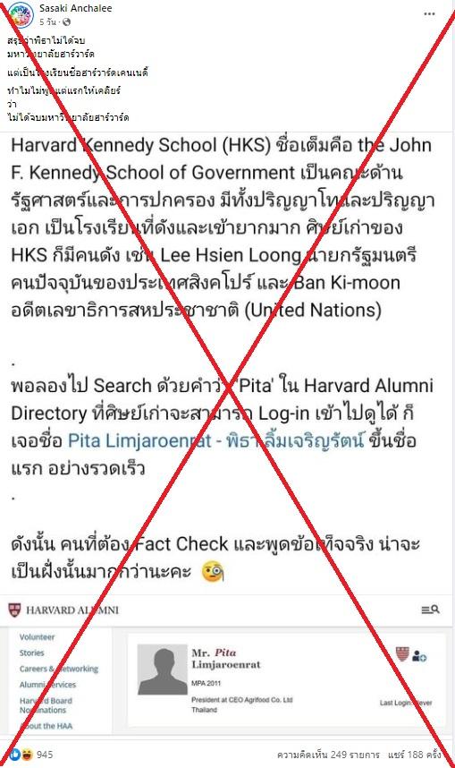Open the Harvard Alumni menu search icon

click(430, 610)
